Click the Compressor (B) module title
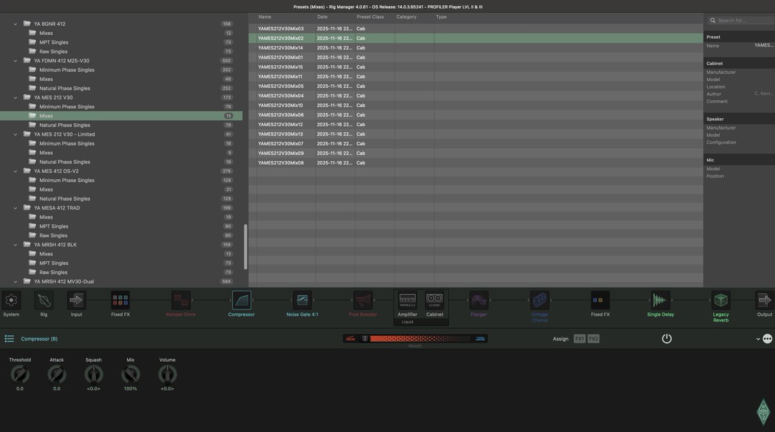This screenshot has width=775, height=432. [39, 339]
